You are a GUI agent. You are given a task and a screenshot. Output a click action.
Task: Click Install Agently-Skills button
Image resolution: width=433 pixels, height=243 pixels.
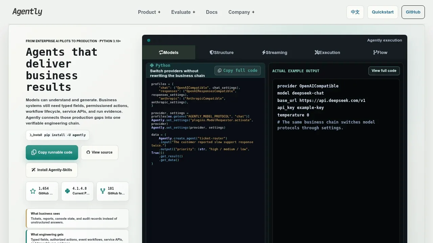(52, 170)
